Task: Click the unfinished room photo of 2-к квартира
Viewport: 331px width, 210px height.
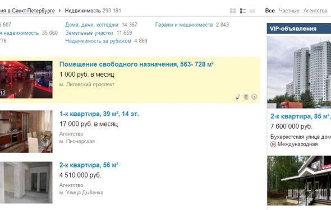Action: tap(26, 183)
